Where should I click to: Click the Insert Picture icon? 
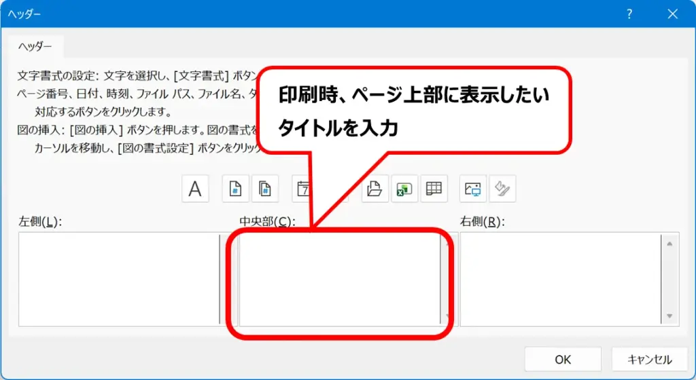[x=473, y=189]
